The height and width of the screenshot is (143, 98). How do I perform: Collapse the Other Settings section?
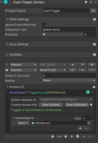[7, 19]
